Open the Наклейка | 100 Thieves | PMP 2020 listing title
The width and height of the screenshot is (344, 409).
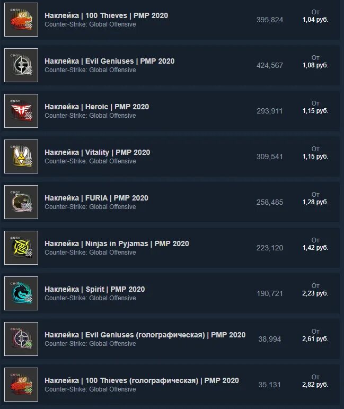[107, 16]
